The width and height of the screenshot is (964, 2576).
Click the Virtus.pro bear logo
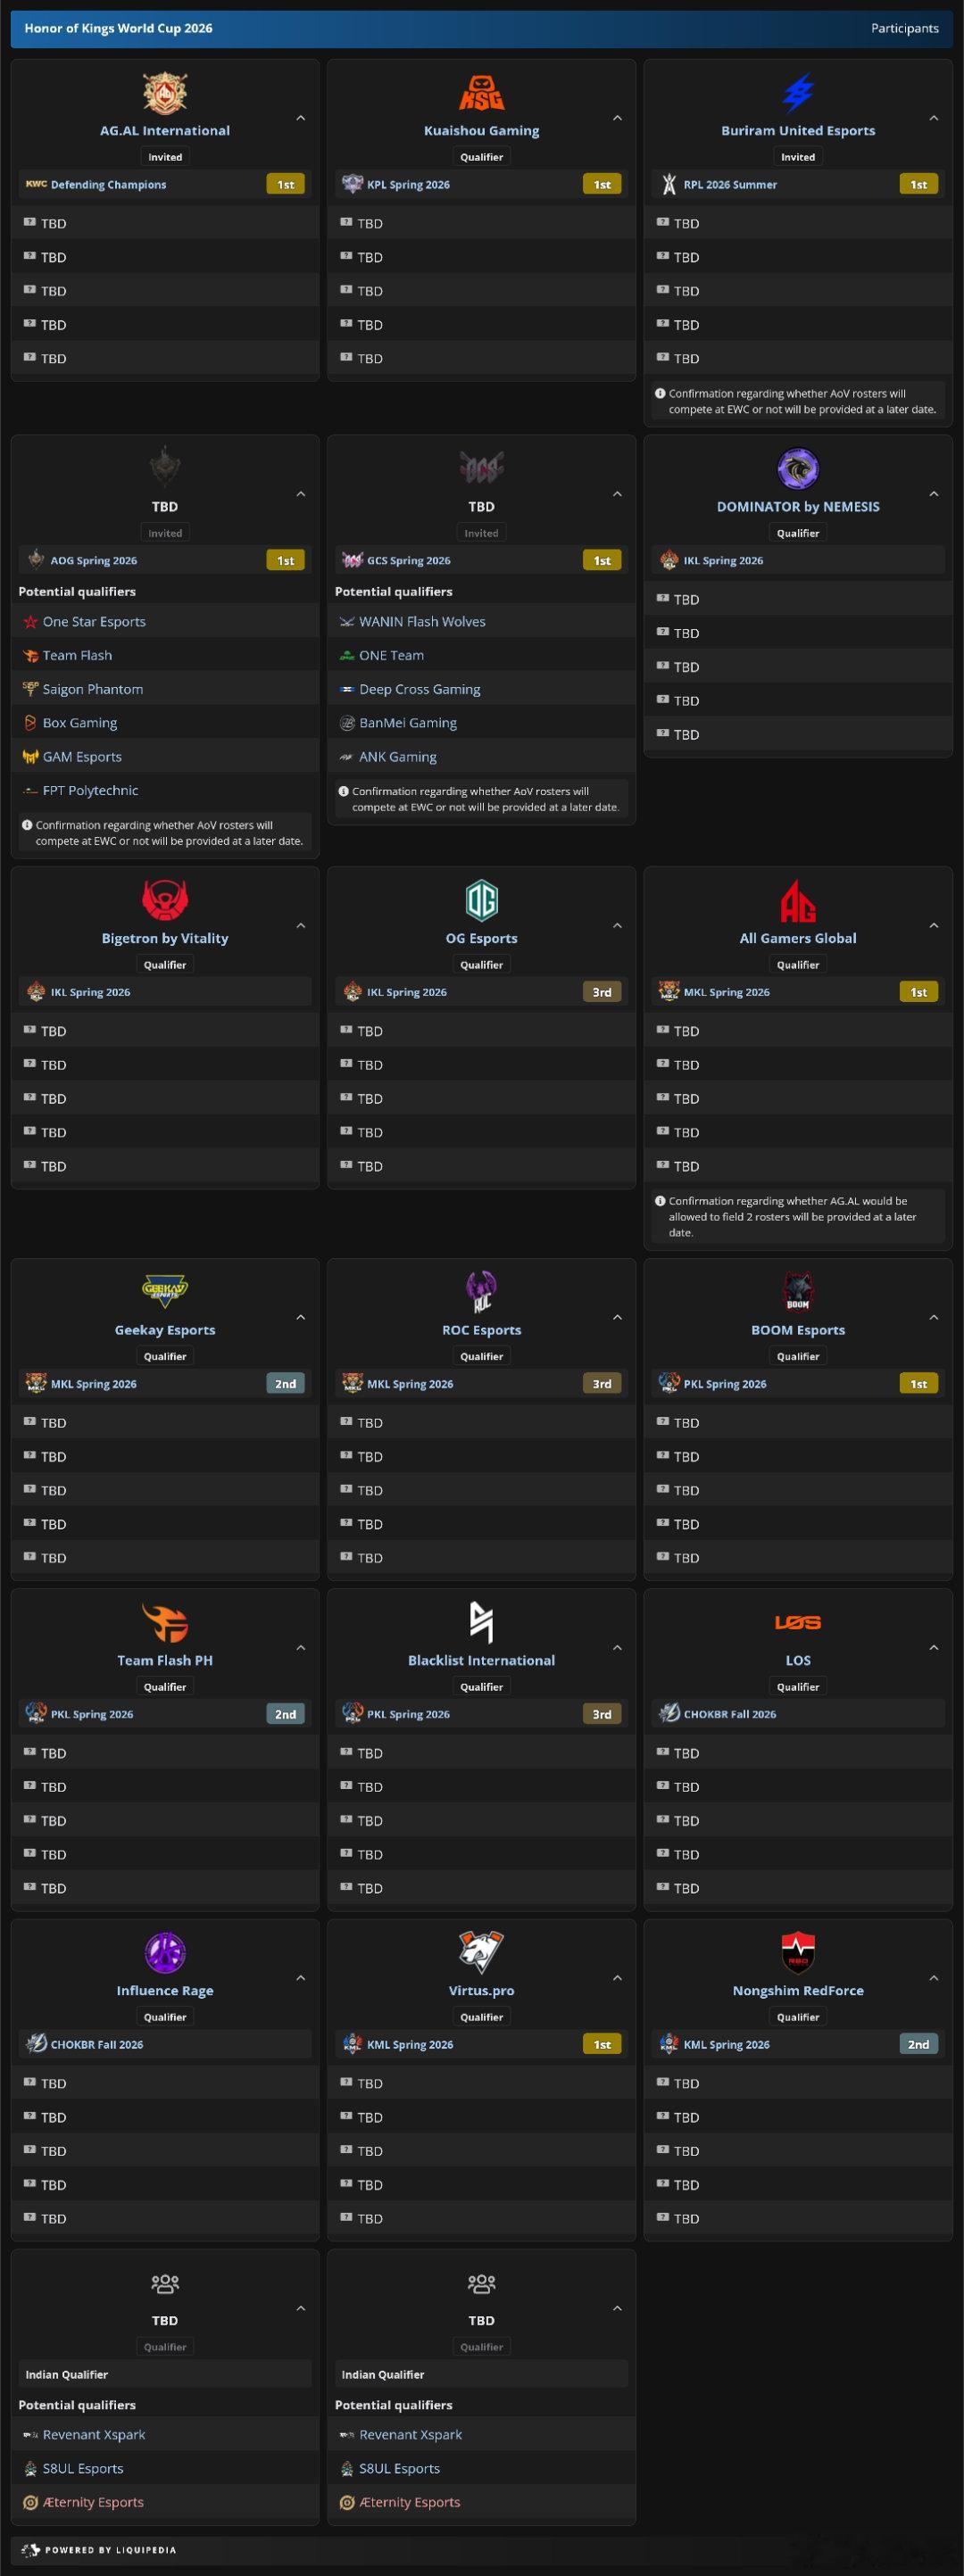481,1952
